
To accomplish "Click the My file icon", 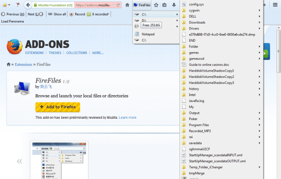I will click(x=184, y=107).
